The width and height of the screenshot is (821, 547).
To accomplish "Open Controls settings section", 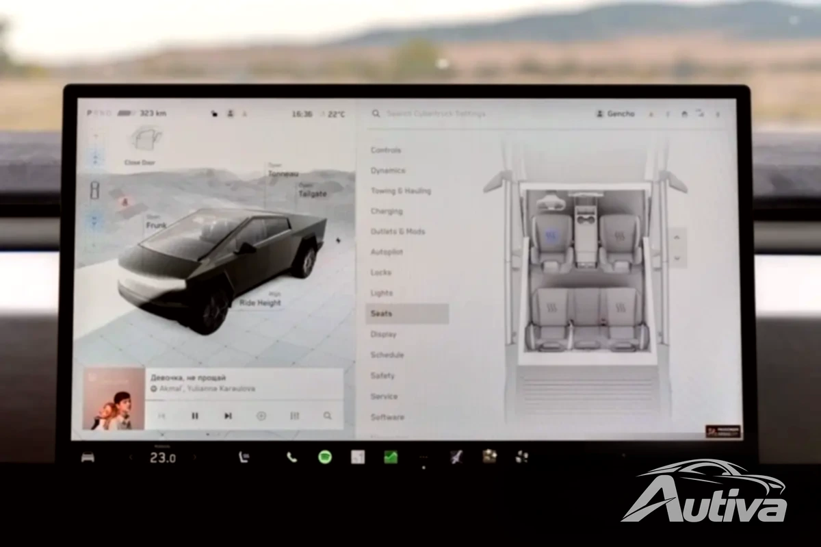I will pyautogui.click(x=386, y=150).
